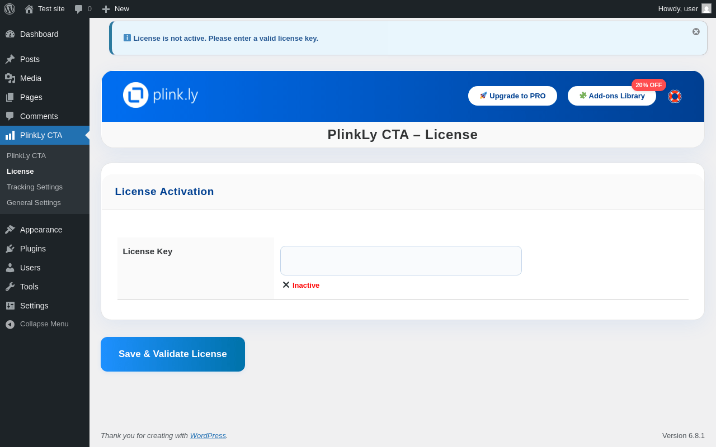Screen dimensions: 716x447
Task: Open the Add-ons Library
Action: pyautogui.click(x=612, y=96)
